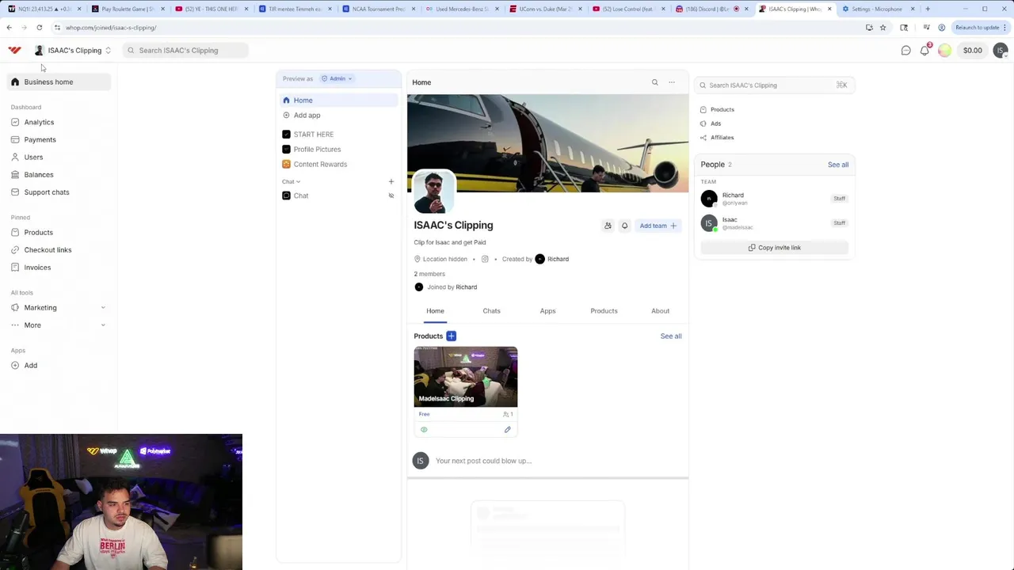Bookmark this page with star icon
Screen dimensions: 1014x570
tap(882, 28)
